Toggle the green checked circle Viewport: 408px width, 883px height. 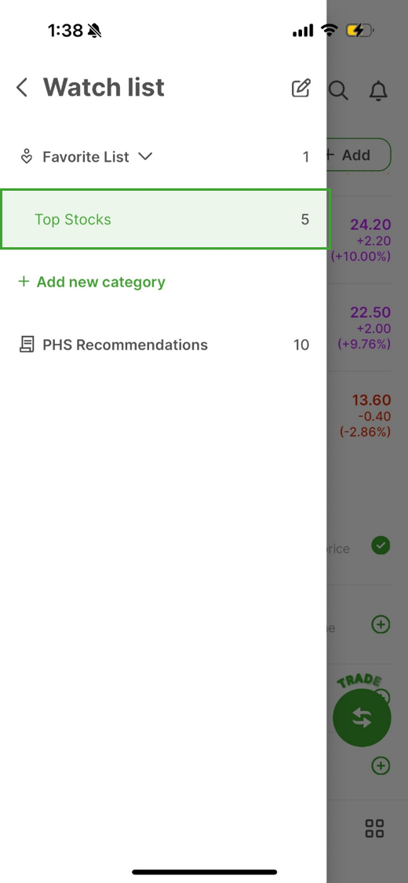381,545
